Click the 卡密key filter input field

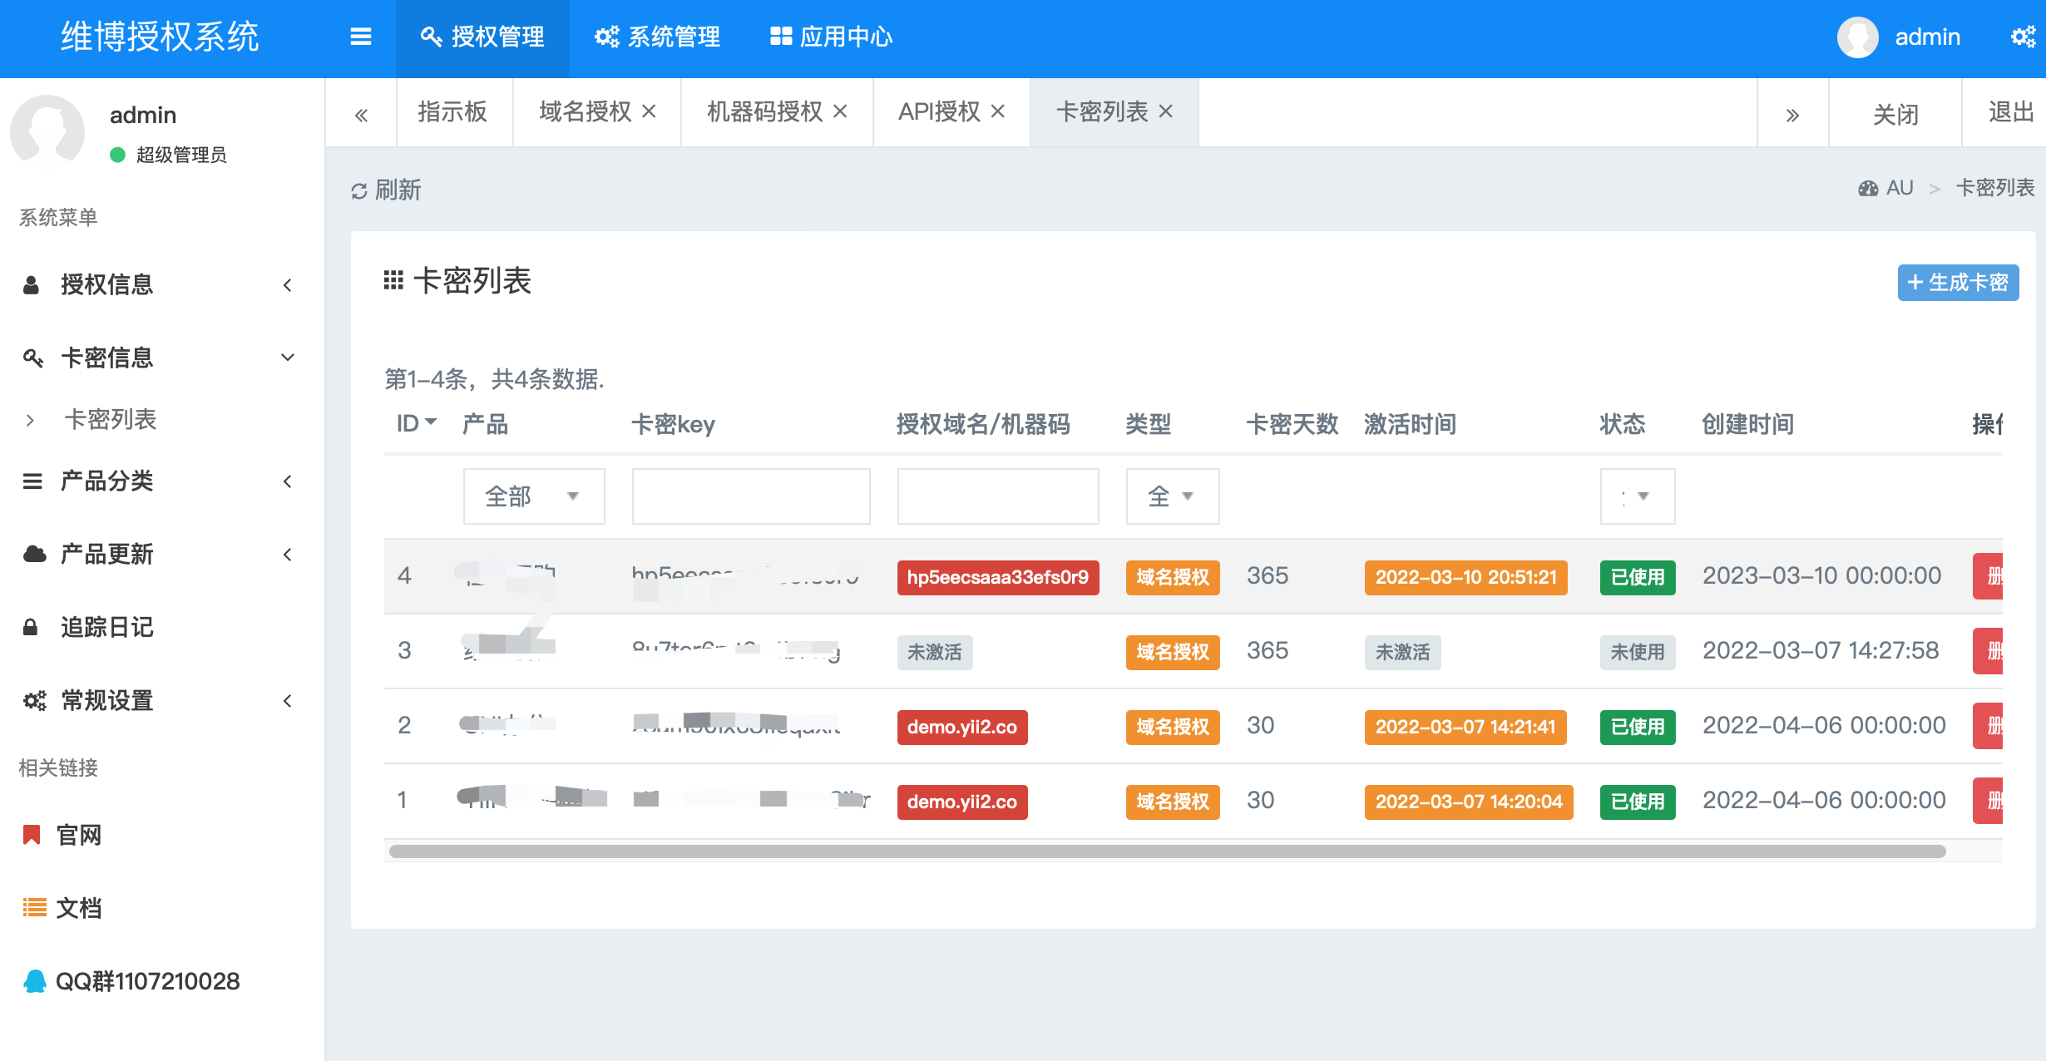coord(750,496)
